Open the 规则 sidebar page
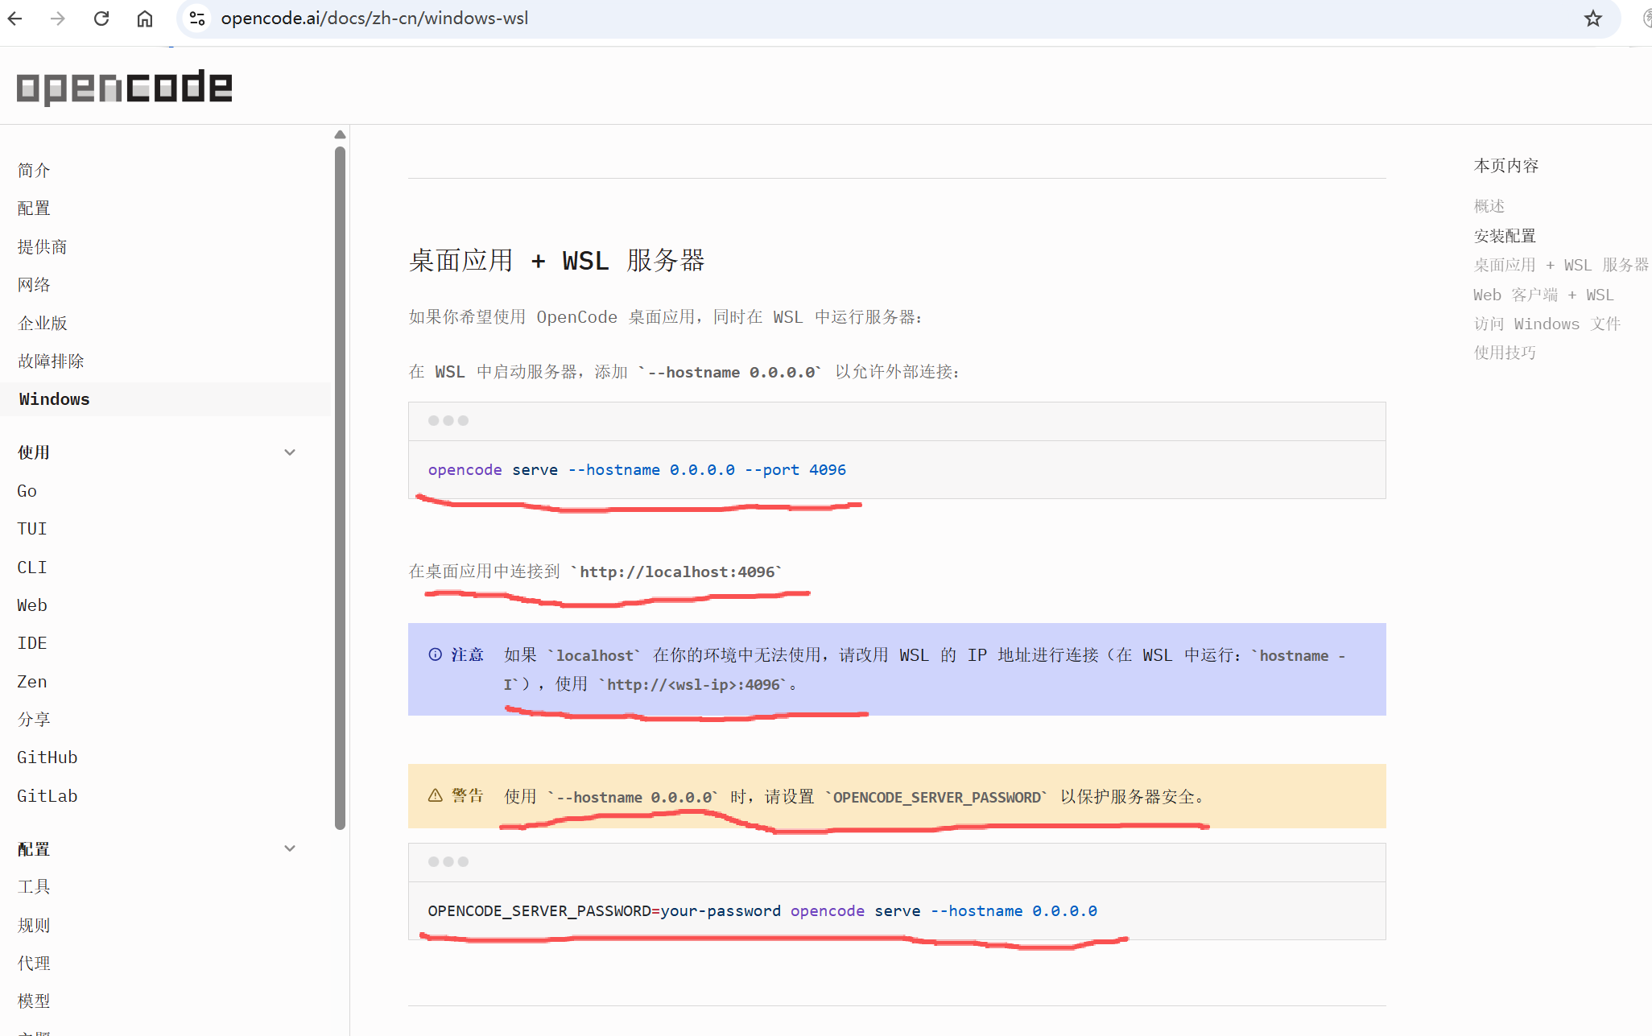Image resolution: width=1652 pixels, height=1036 pixels. point(34,926)
